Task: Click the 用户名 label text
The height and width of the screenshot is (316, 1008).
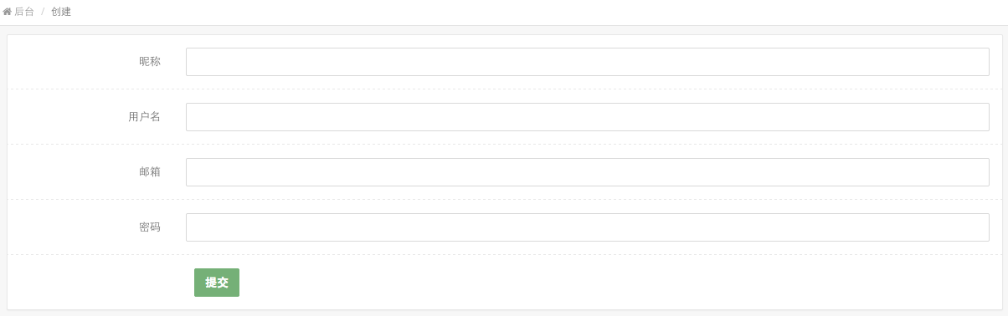Action: coord(144,117)
